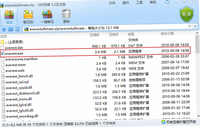
Task: Open the 操作 menu
Action: tap(126, 2)
